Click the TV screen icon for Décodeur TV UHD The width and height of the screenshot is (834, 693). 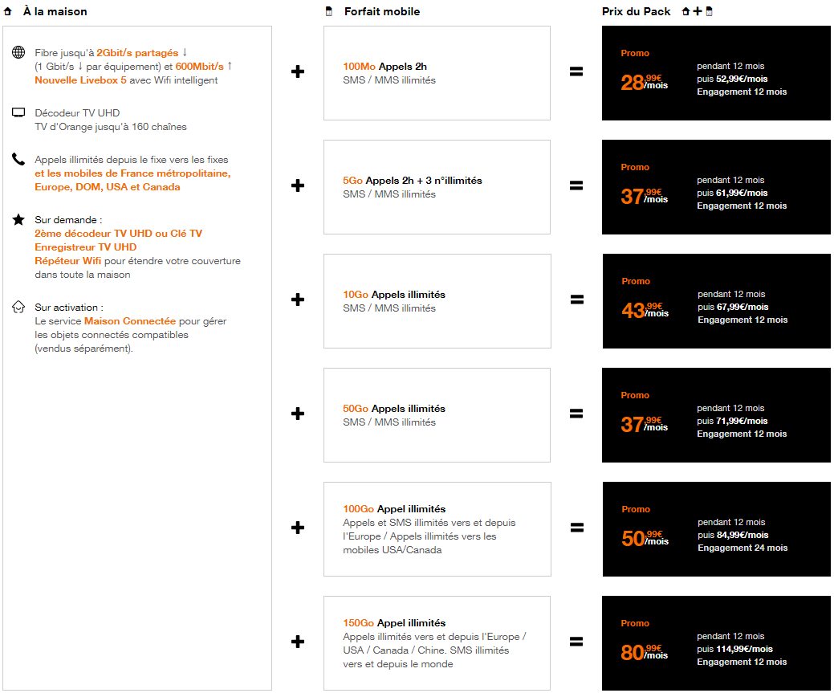pyautogui.click(x=18, y=113)
